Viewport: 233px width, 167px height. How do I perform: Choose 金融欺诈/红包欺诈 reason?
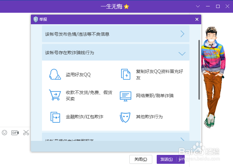pyautogui.click(x=85, y=117)
